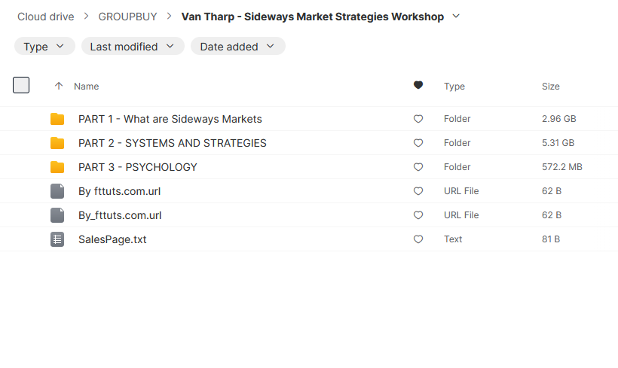The width and height of the screenshot is (618, 368).
Task: Click the By_fttuts.com.url file icon
Action: 57,215
